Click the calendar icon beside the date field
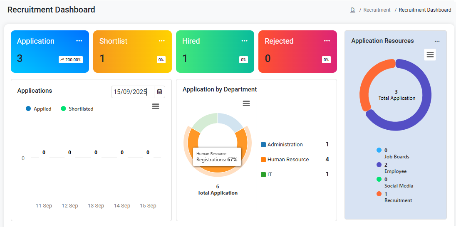Viewport: 456px width, 227px height. (x=159, y=92)
